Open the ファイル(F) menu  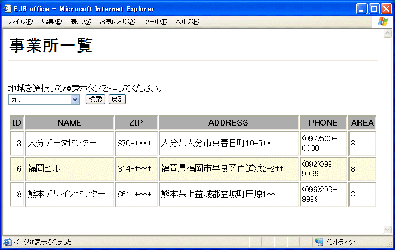click(x=20, y=22)
